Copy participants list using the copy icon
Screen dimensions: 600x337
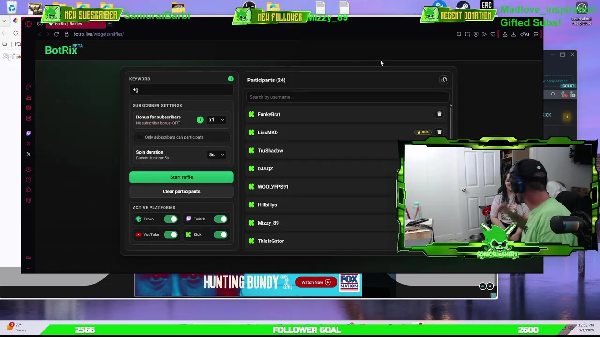(x=444, y=80)
